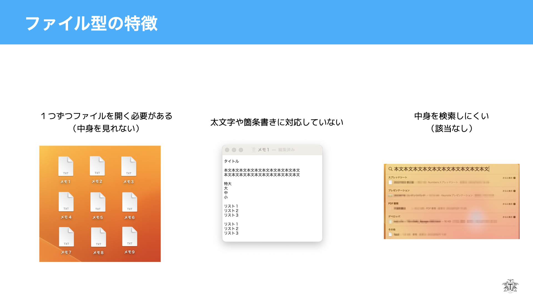The height and width of the screenshot is (300, 533).
Task: Click the メモ1 window title text
Action: point(263,150)
